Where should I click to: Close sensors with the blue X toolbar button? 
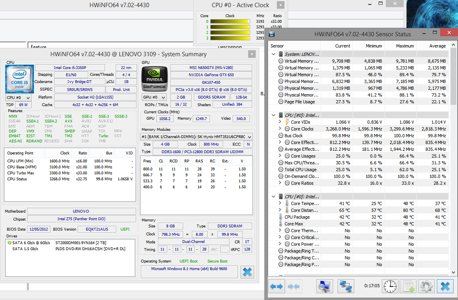[445, 286]
